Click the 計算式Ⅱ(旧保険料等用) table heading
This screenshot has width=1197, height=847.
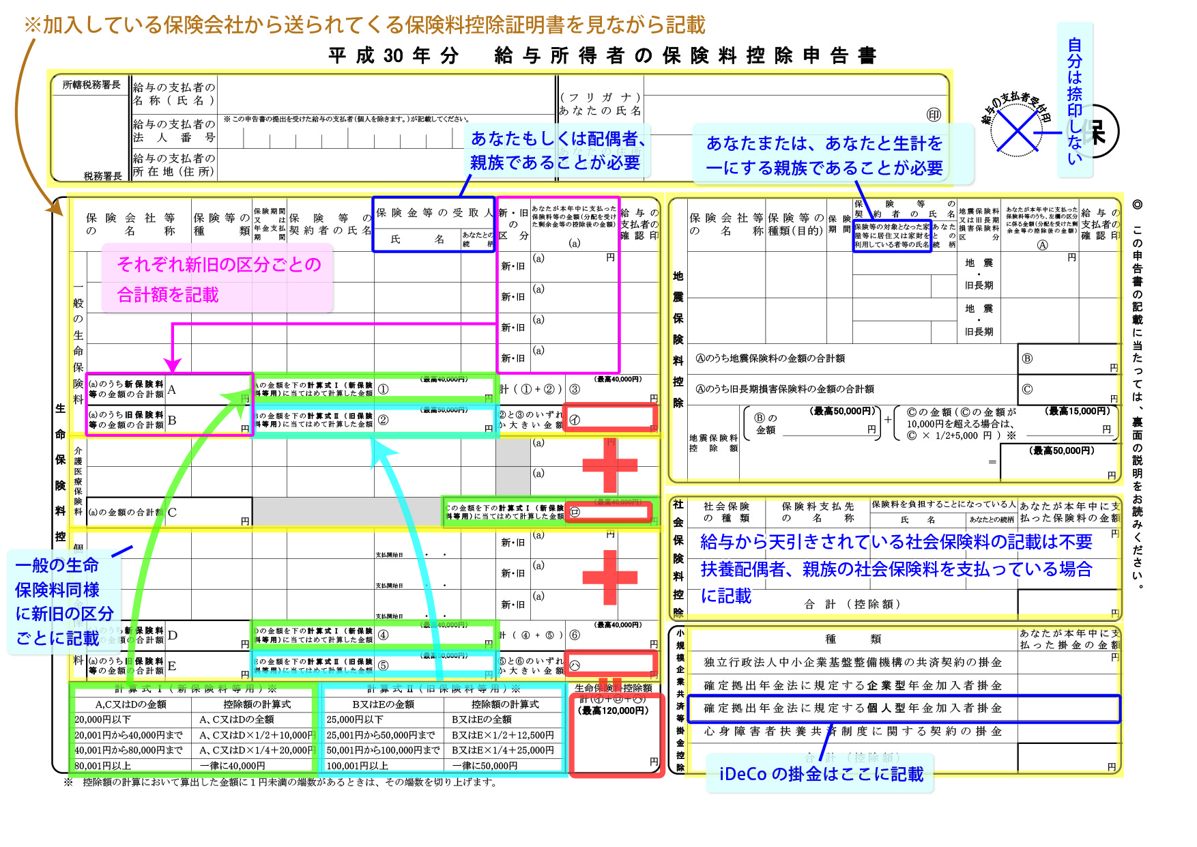pos(444,689)
